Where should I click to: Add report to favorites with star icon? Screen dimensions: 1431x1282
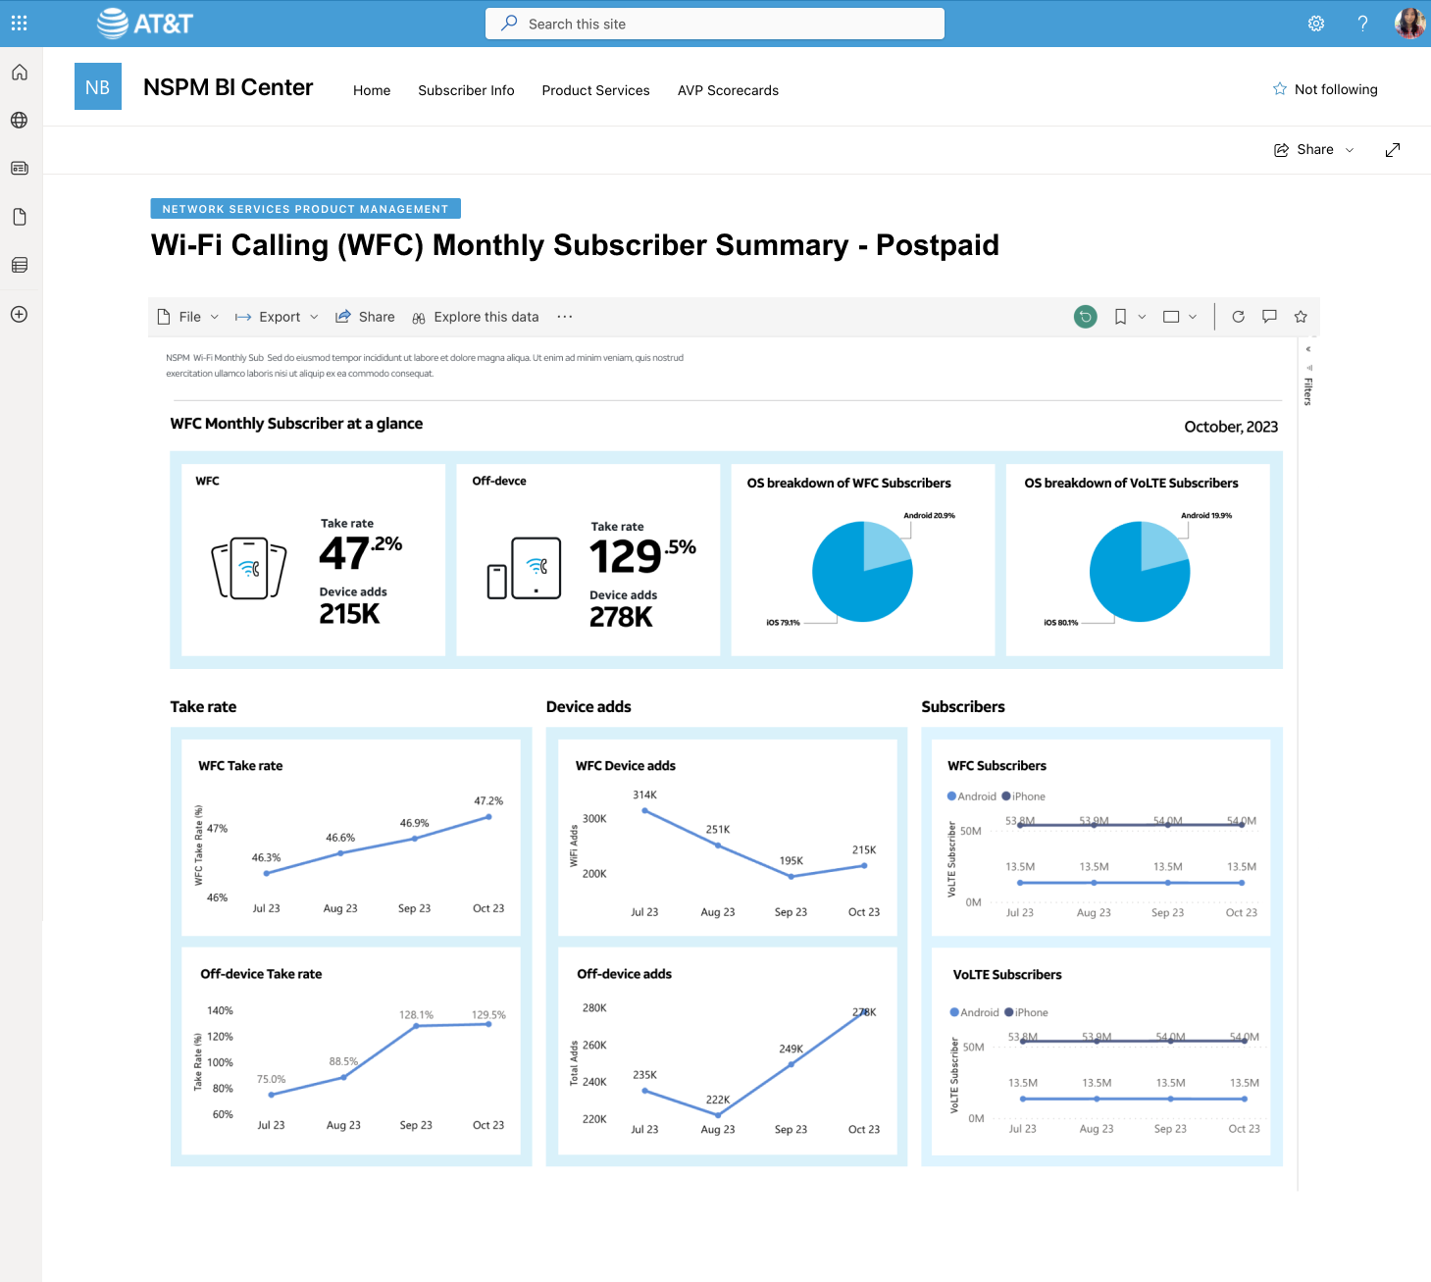tap(1301, 317)
